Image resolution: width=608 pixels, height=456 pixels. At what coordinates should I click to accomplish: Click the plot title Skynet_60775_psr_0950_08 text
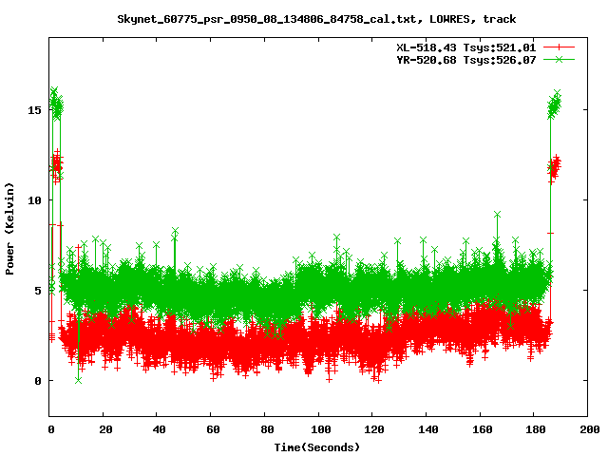click(316, 19)
